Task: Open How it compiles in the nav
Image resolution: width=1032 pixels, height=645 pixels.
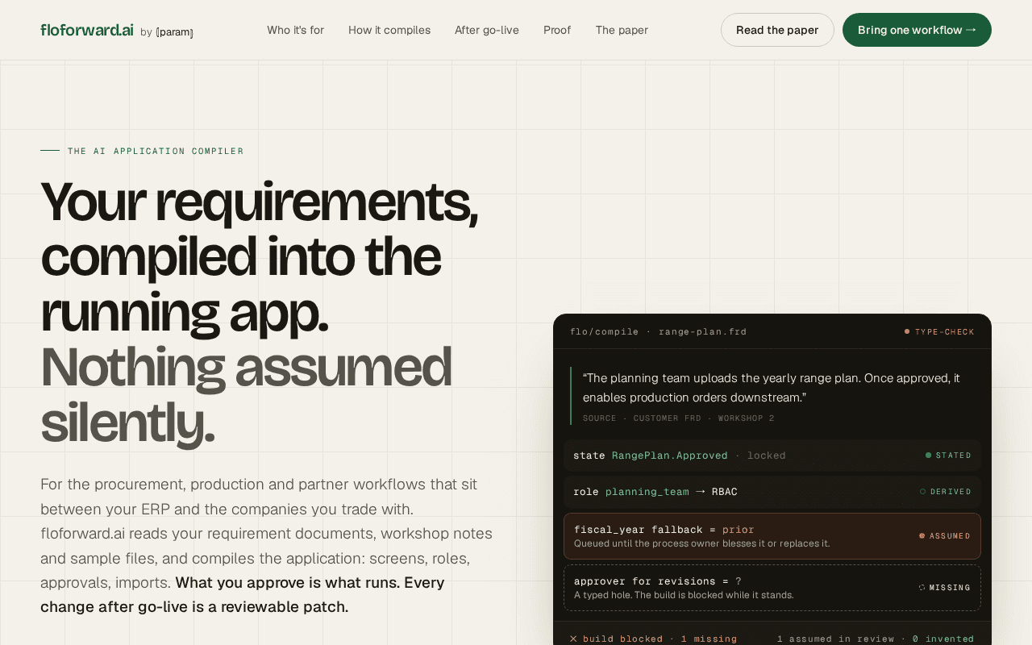Action: click(389, 30)
